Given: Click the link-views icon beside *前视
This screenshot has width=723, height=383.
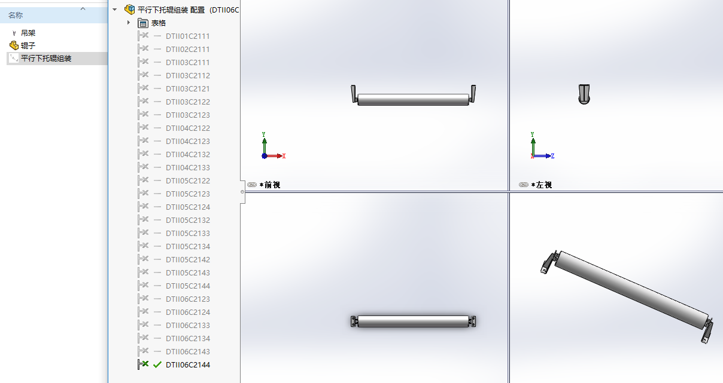Looking at the screenshot, I should (252, 185).
